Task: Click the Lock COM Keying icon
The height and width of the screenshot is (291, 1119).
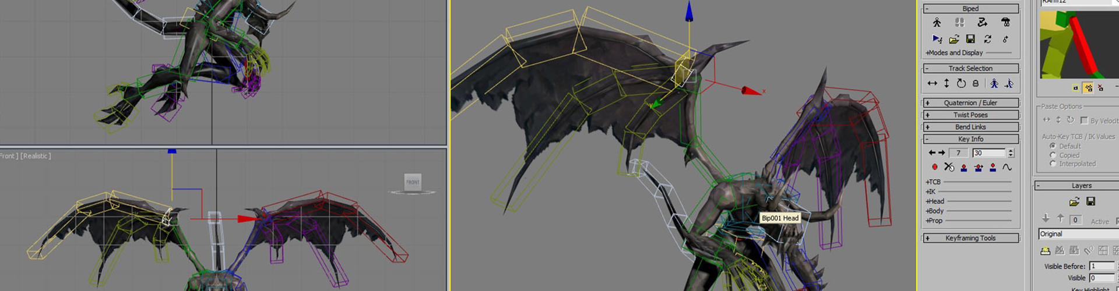Action: [976, 84]
